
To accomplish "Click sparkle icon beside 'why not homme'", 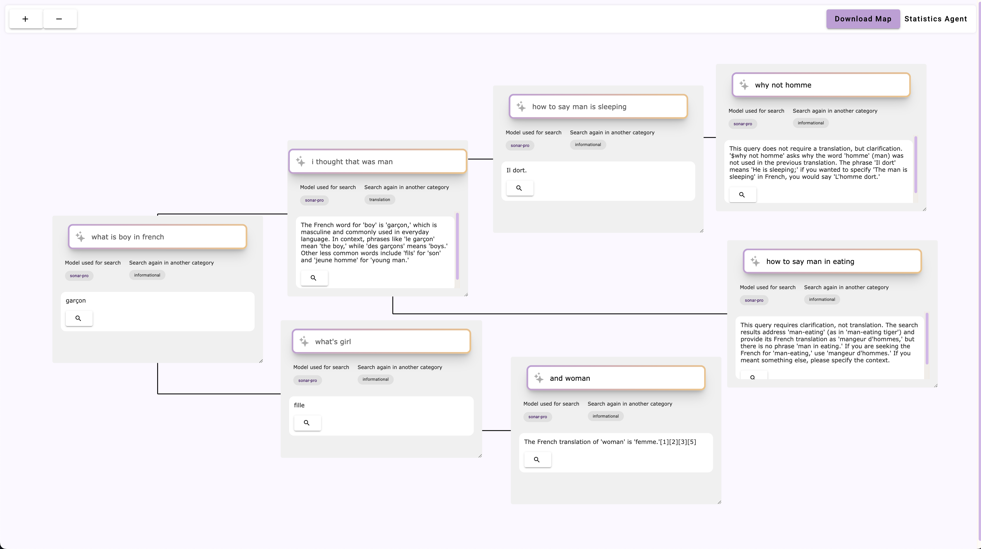I will 744,85.
